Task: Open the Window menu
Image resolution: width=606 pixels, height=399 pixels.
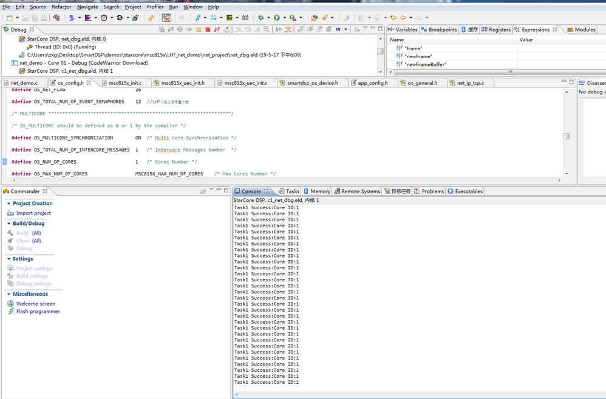Action: click(193, 7)
